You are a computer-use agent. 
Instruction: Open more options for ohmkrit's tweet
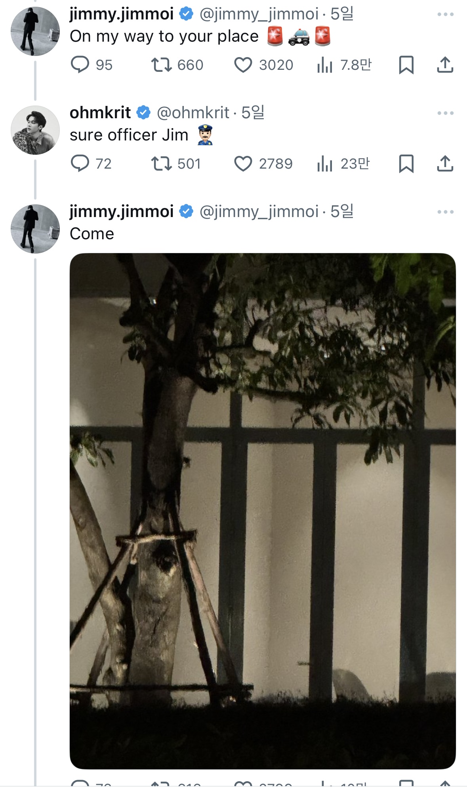click(445, 113)
